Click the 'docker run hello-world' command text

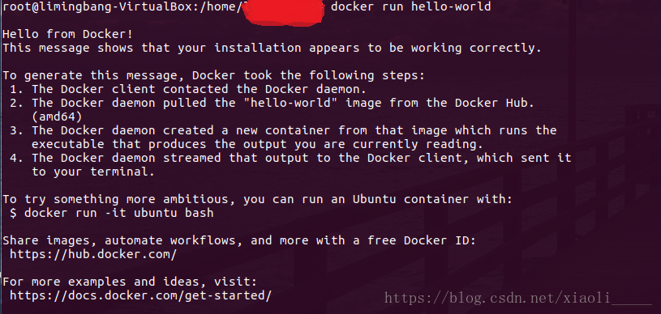[x=410, y=6]
